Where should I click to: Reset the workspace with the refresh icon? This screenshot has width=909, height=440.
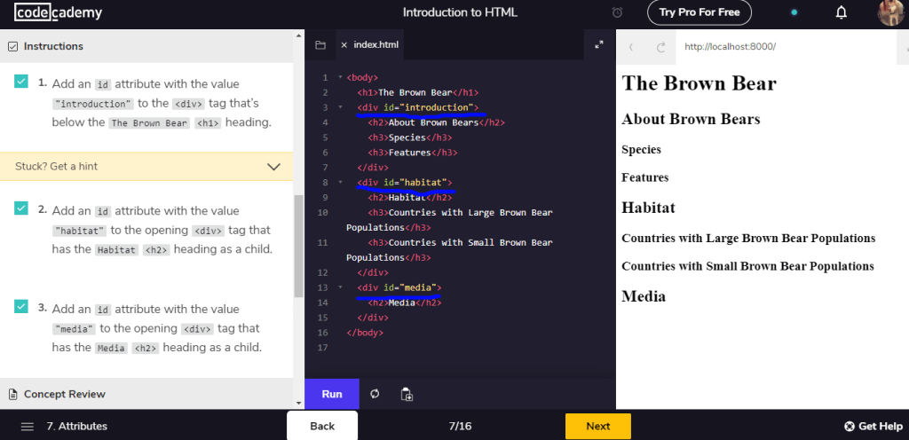pos(375,394)
